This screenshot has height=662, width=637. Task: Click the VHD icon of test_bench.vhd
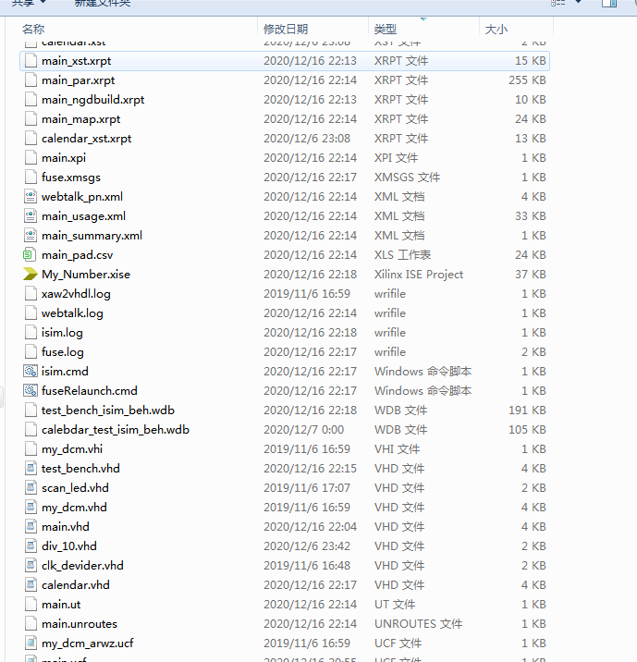(x=31, y=469)
